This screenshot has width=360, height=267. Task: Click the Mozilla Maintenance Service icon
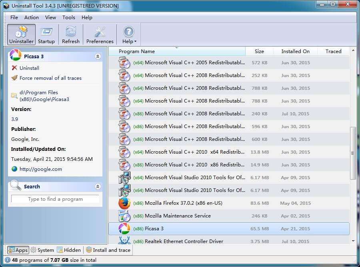tap(124, 216)
